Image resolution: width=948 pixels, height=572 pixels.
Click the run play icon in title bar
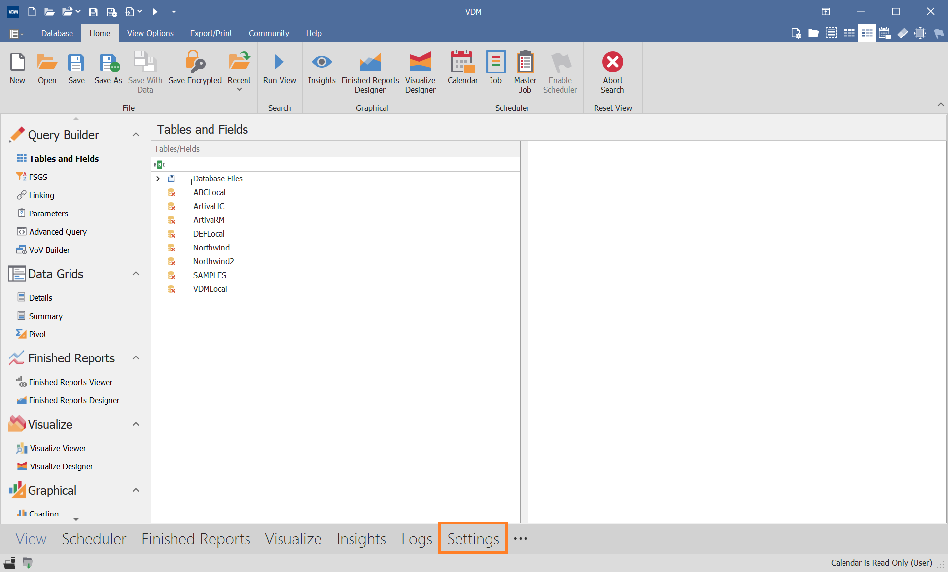click(155, 12)
